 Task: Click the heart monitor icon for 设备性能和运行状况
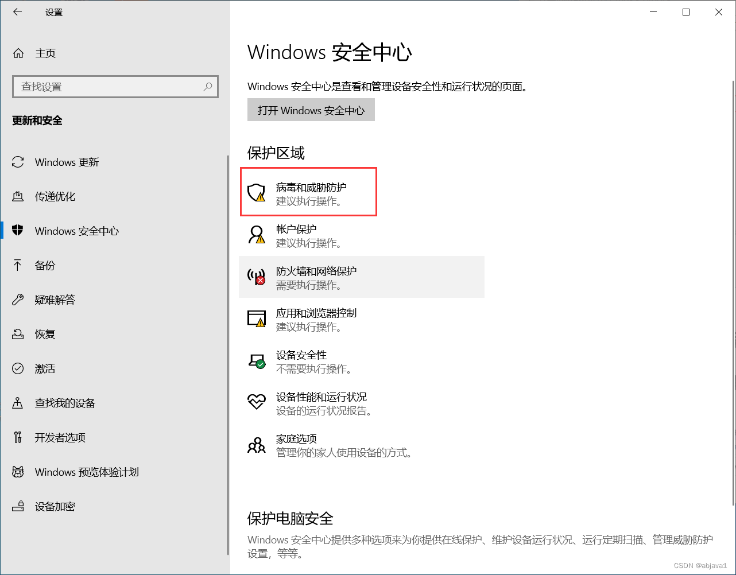[x=257, y=402]
